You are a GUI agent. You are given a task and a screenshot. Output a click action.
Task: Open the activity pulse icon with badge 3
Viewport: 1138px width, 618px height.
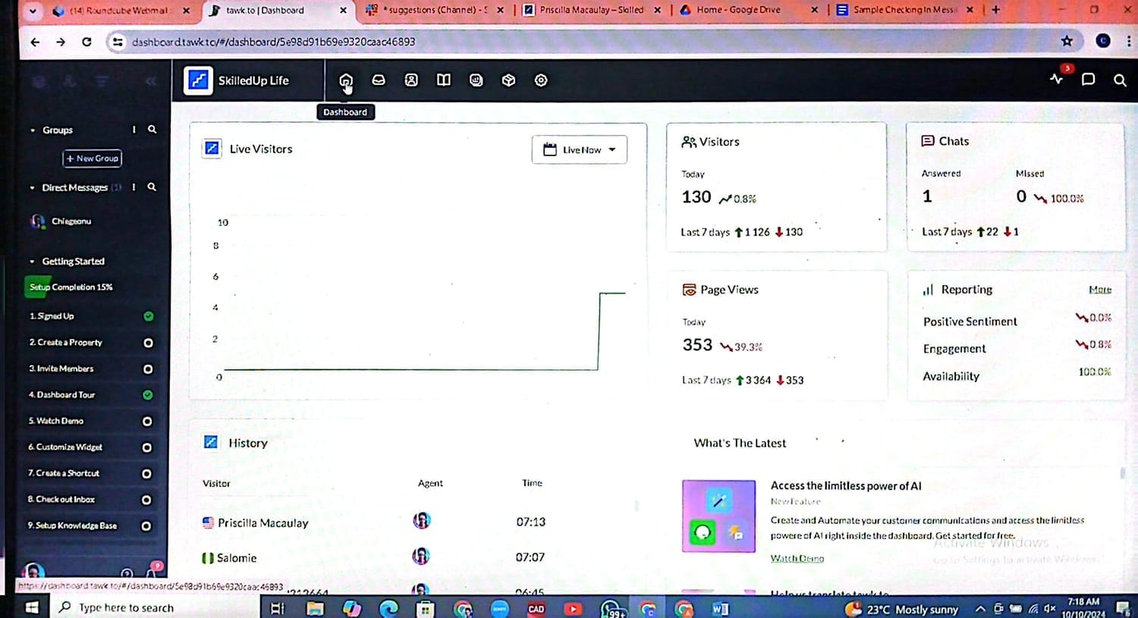coord(1057,78)
